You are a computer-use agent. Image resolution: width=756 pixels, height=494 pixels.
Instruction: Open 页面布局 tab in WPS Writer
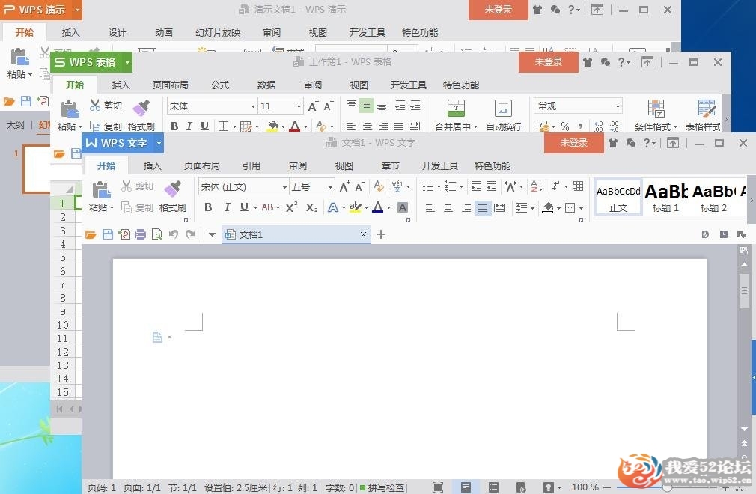[x=201, y=166]
